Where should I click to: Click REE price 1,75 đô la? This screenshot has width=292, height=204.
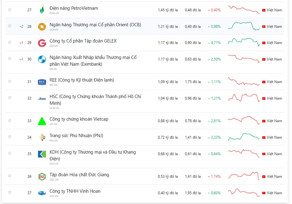tap(193, 82)
